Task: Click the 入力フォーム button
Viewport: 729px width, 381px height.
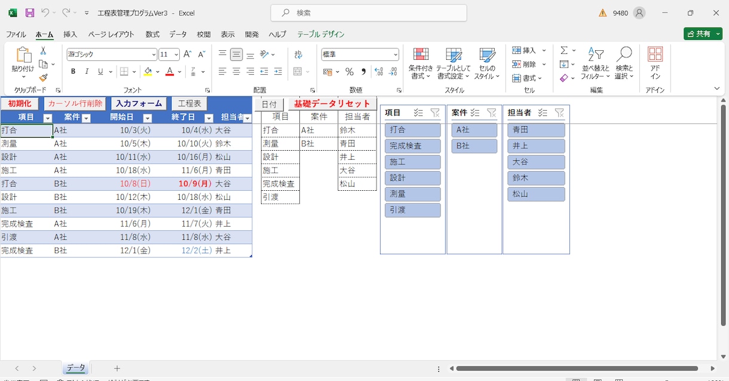Action: pos(139,103)
